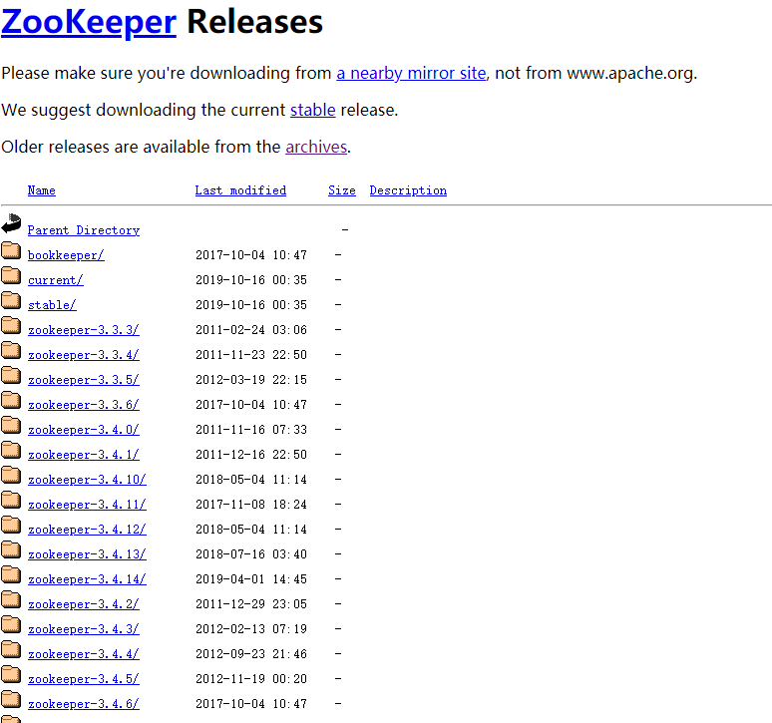Click the folder icon beside zookeeper-3.3.3/
Image resolution: width=772 pixels, height=723 pixels.
click(11, 325)
